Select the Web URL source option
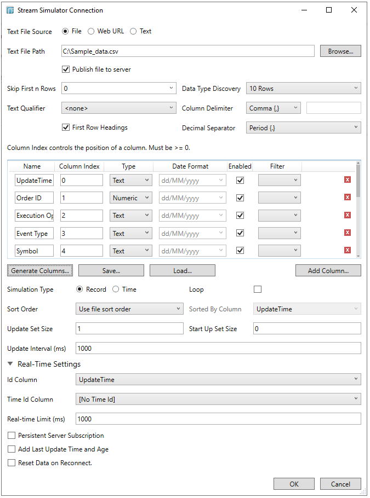This screenshot has width=370, height=498. tap(91, 32)
